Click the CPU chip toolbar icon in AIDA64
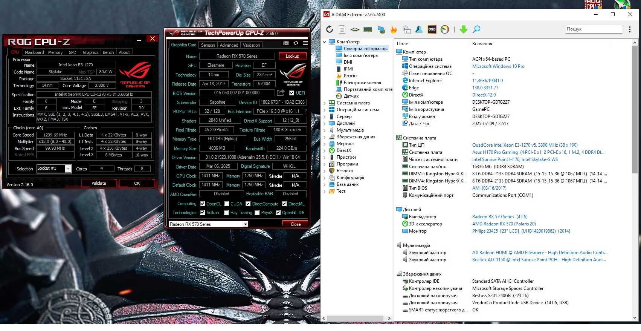 tap(355, 29)
